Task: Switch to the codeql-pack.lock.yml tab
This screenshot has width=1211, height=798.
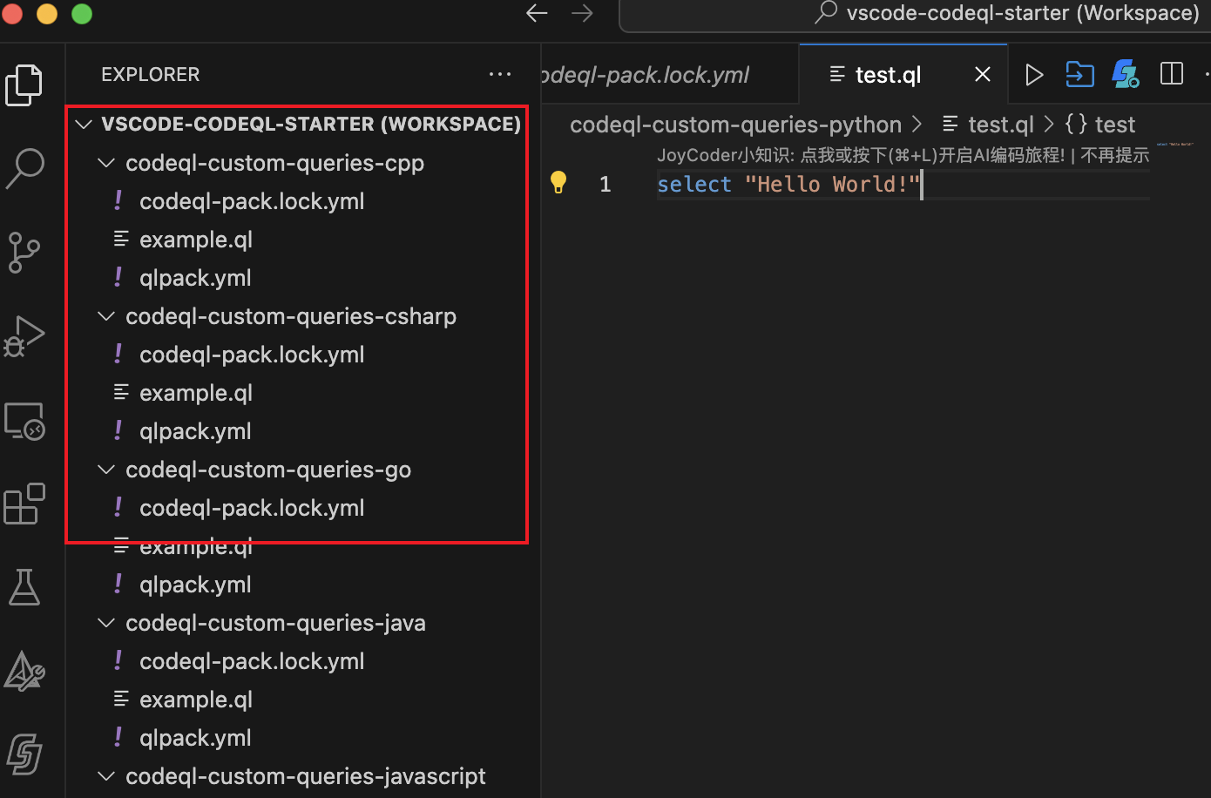Action: click(x=645, y=74)
